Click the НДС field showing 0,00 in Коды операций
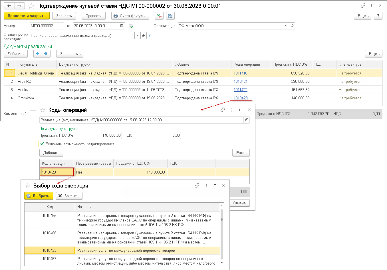This screenshot has height=270, width=387. (x=158, y=135)
